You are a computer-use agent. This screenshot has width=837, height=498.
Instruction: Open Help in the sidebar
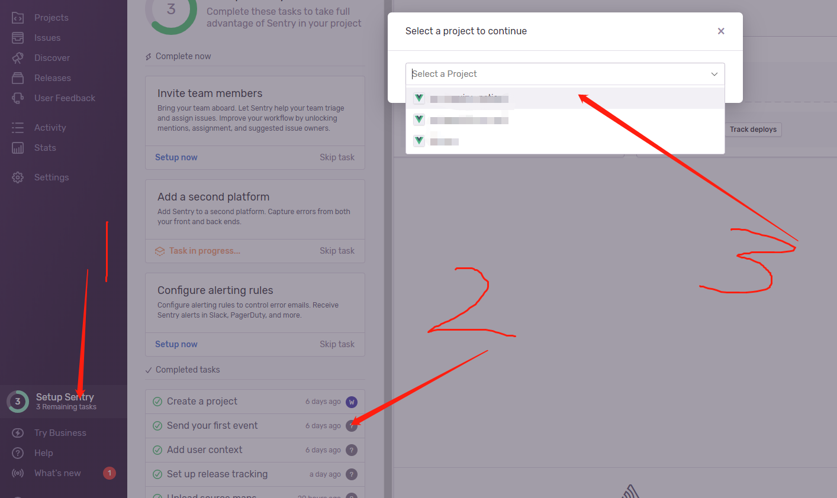(44, 453)
